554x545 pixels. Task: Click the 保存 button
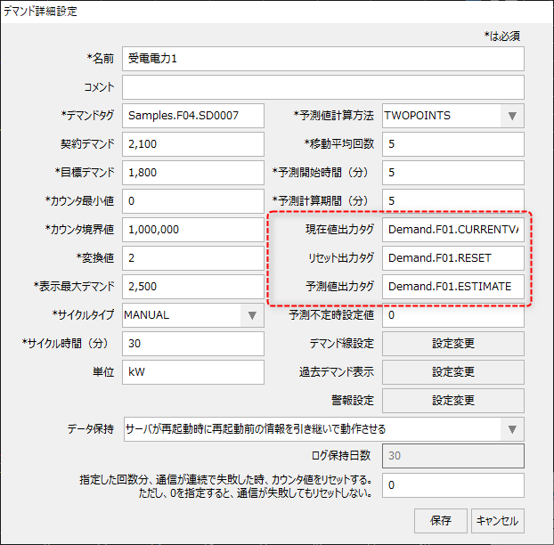[441, 521]
